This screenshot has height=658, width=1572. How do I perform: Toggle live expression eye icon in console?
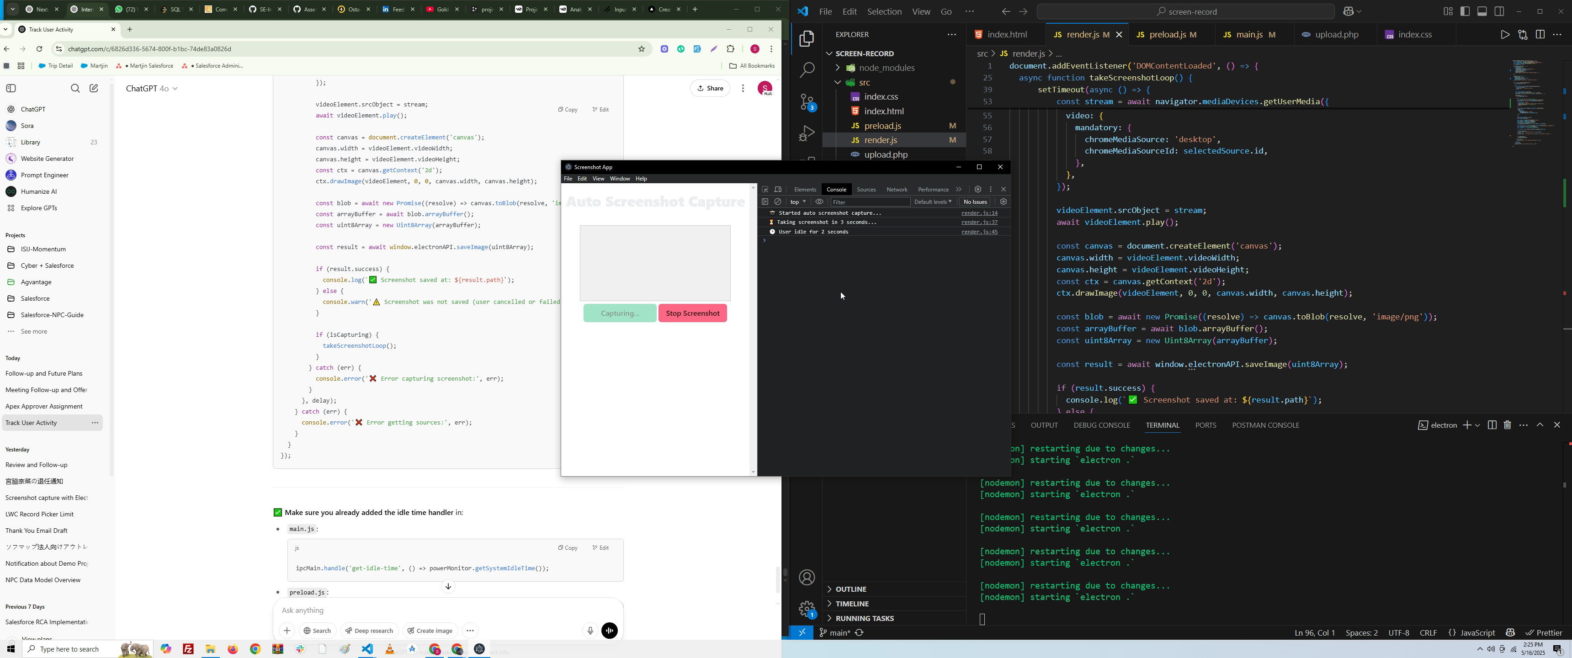tap(819, 202)
